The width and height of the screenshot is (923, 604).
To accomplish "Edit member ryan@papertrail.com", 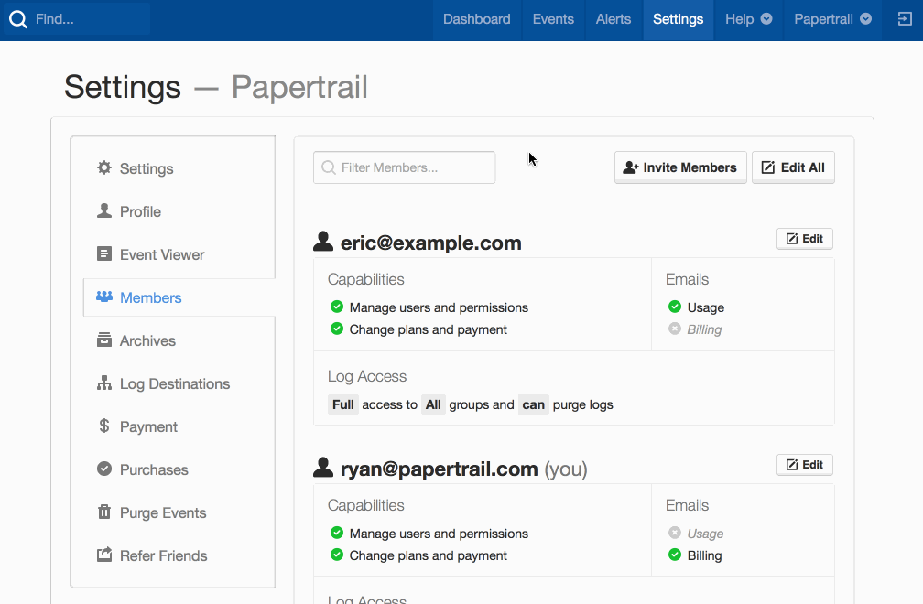I will pos(805,465).
